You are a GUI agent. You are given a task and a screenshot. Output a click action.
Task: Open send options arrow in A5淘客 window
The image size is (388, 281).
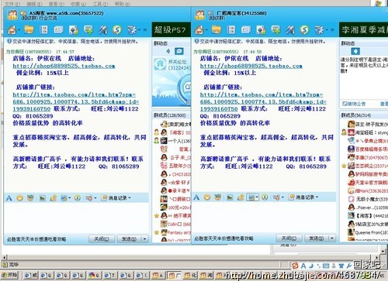[145, 239]
